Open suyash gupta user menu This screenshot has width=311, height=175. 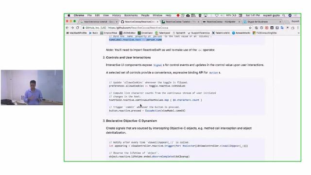pos(271,15)
